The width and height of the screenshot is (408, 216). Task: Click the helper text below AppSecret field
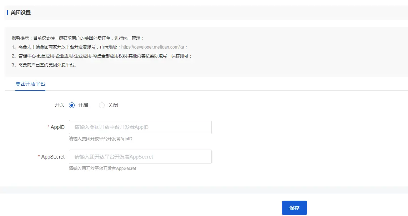click(x=102, y=169)
